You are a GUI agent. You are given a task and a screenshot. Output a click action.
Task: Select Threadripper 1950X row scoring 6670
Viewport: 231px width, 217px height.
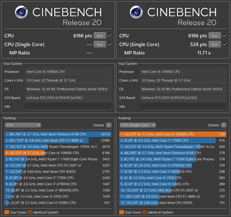pyautogui.click(x=58, y=147)
